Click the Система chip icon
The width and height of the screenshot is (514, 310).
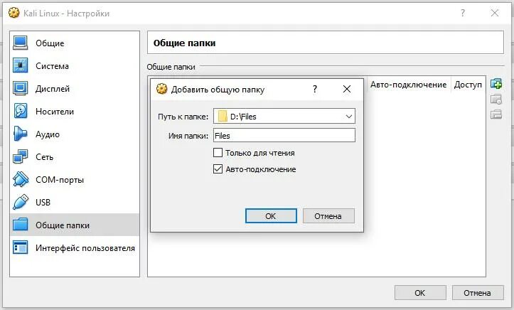tap(21, 65)
